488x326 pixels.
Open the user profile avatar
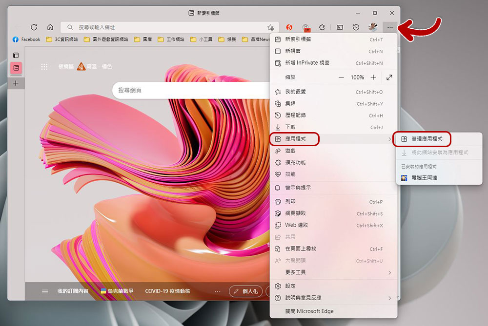pyautogui.click(x=372, y=27)
